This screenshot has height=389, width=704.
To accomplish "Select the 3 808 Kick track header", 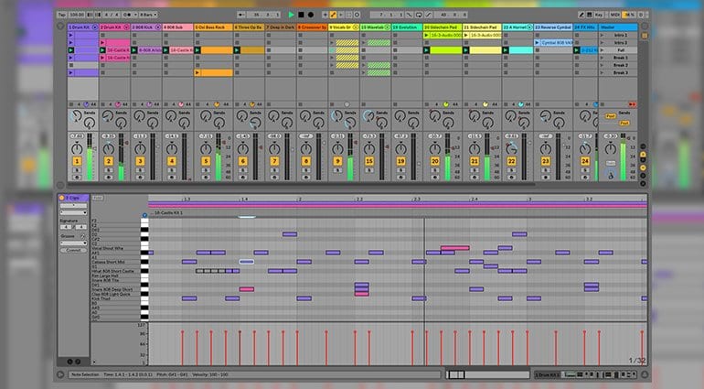I will tap(146, 27).
